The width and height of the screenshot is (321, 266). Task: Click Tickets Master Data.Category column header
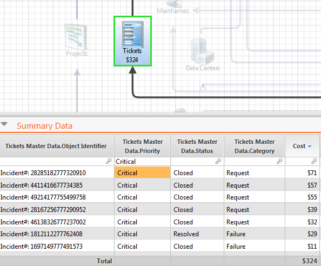(255, 146)
